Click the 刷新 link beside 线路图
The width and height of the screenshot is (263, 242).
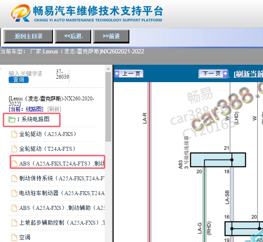point(54,109)
